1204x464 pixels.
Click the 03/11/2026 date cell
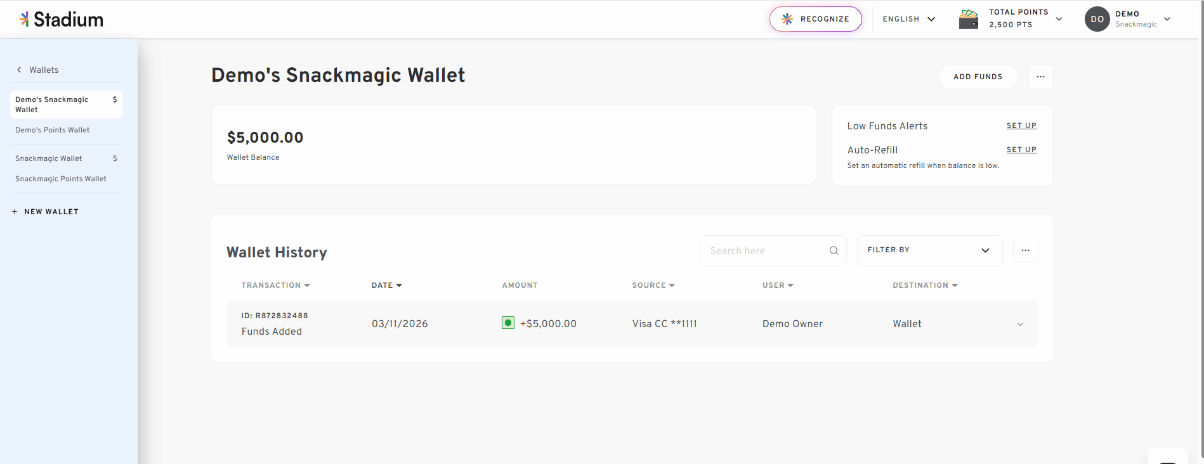click(x=400, y=324)
